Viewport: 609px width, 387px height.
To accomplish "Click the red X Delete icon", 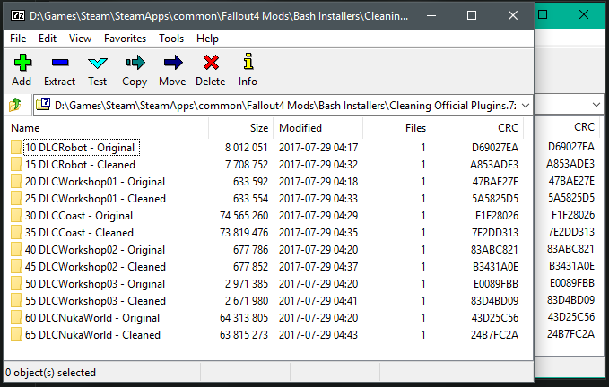I will [x=211, y=63].
